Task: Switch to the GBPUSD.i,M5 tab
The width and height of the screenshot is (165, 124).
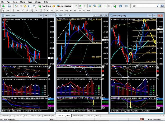Action: (x=7, y=116)
